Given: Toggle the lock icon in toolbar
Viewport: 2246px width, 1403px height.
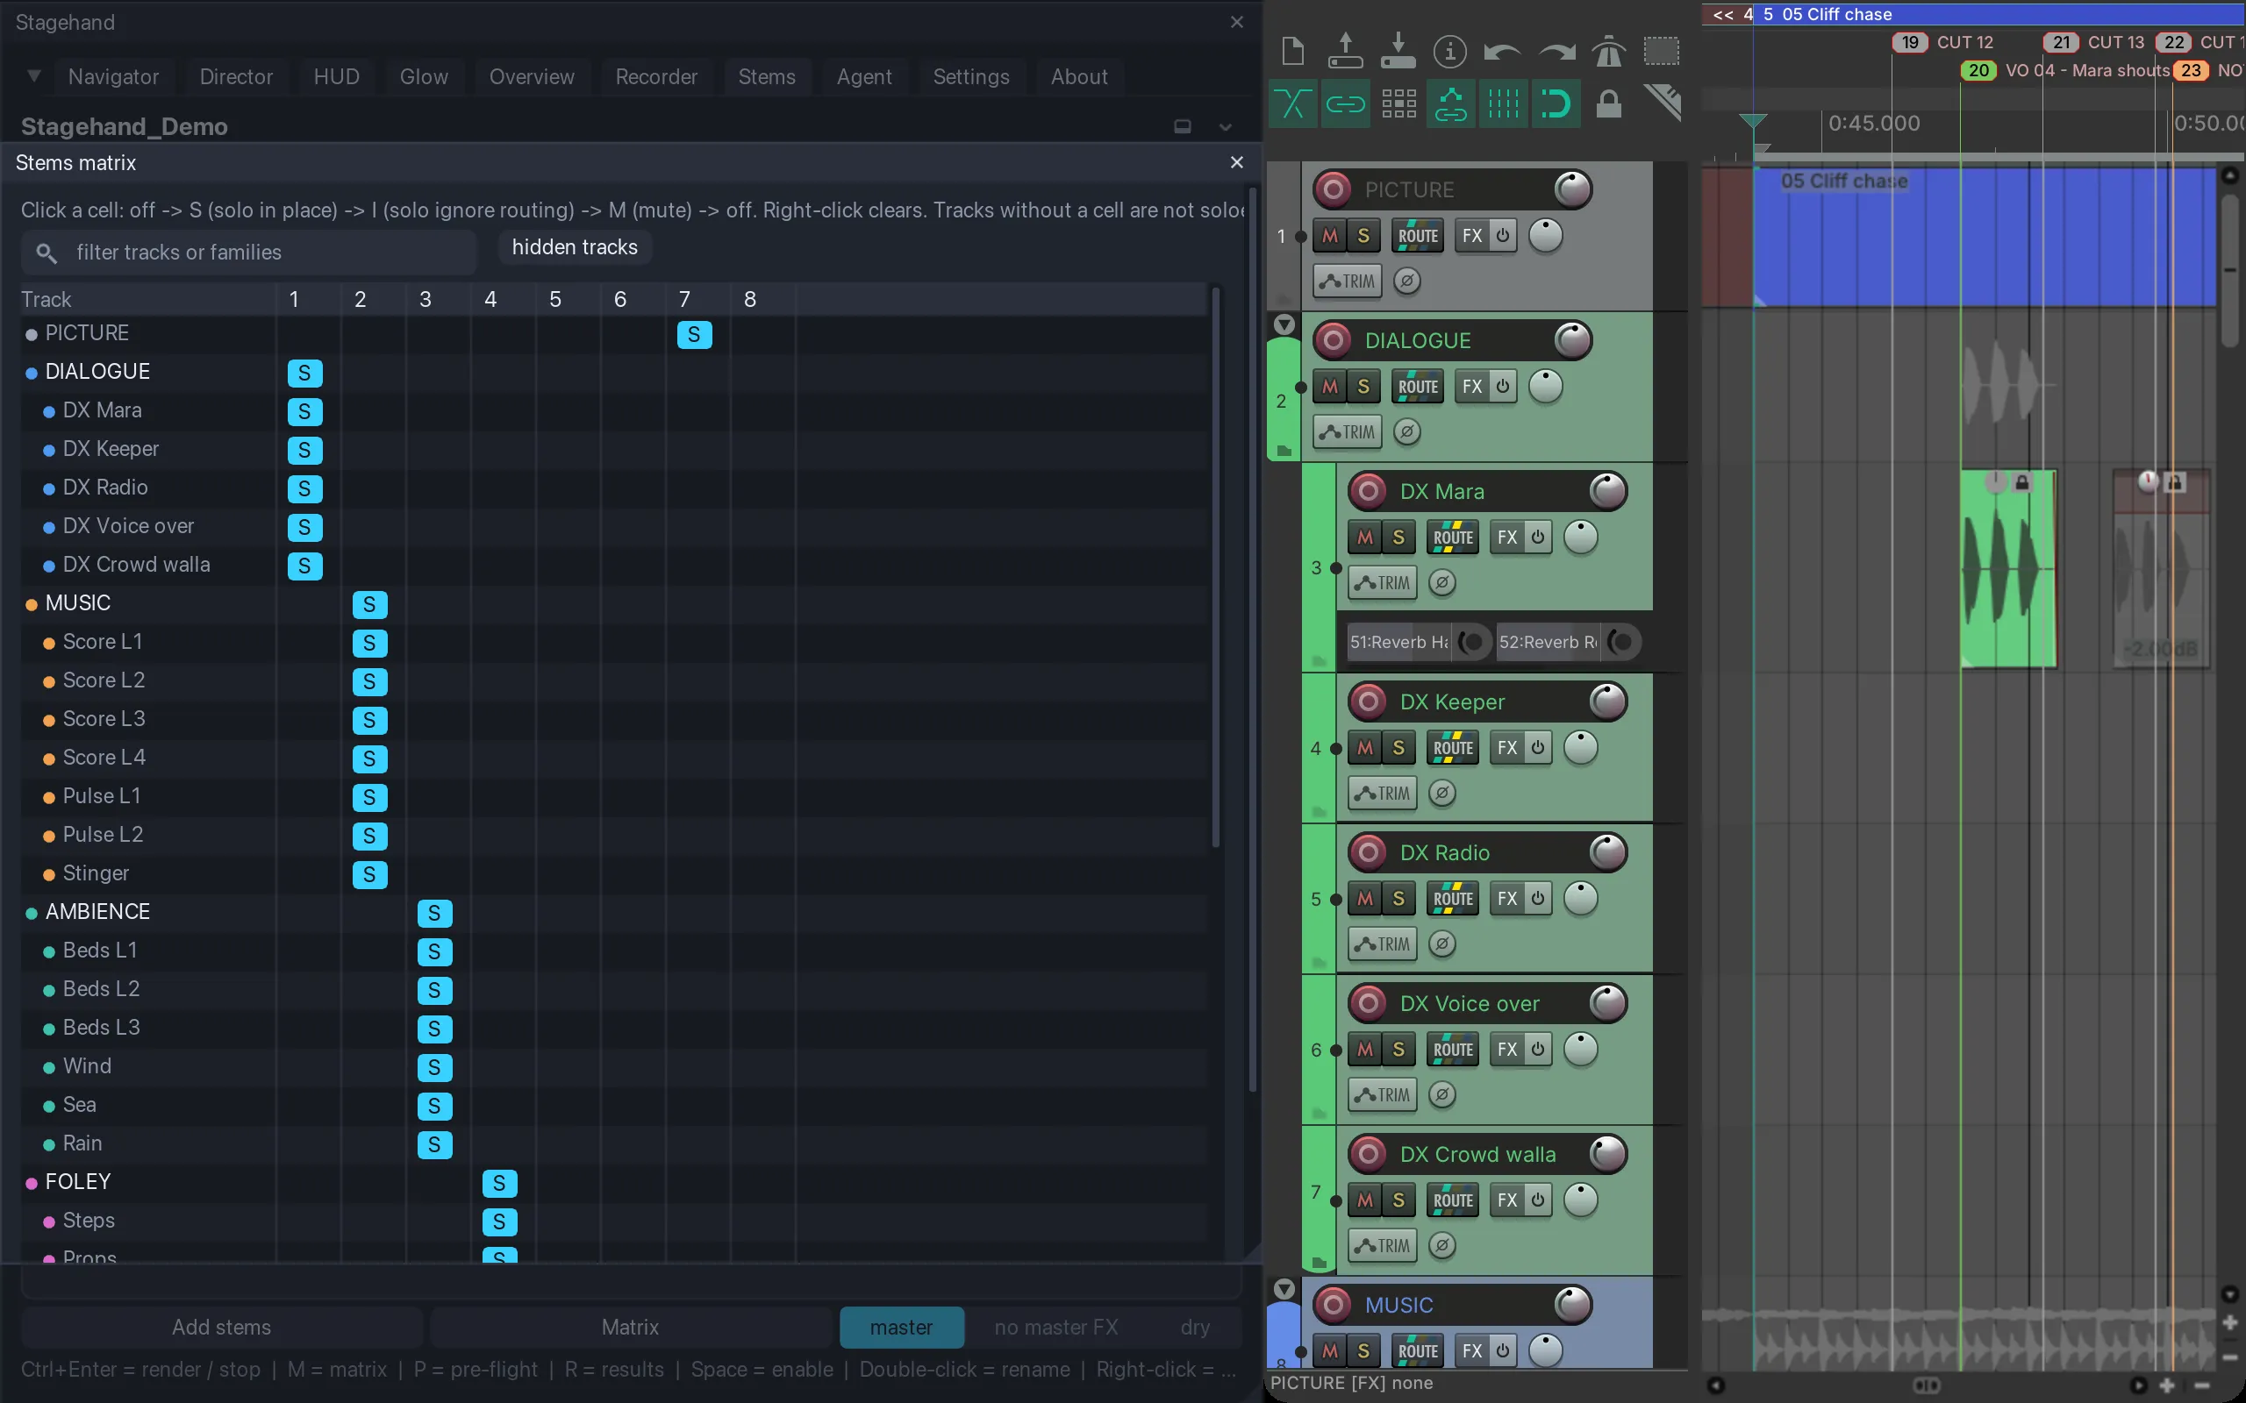Looking at the screenshot, I should coord(1608,104).
